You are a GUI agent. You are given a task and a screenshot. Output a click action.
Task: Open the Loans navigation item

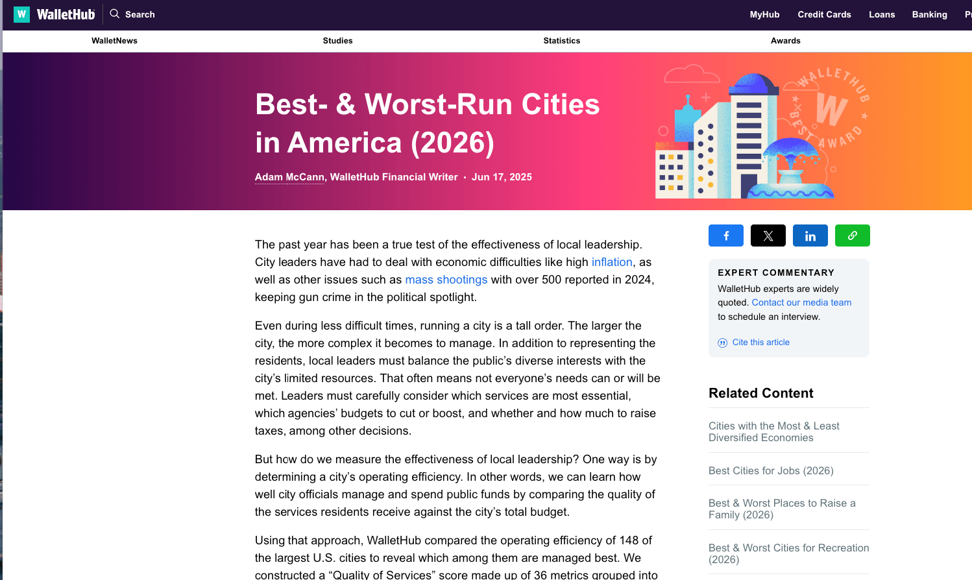click(x=882, y=14)
